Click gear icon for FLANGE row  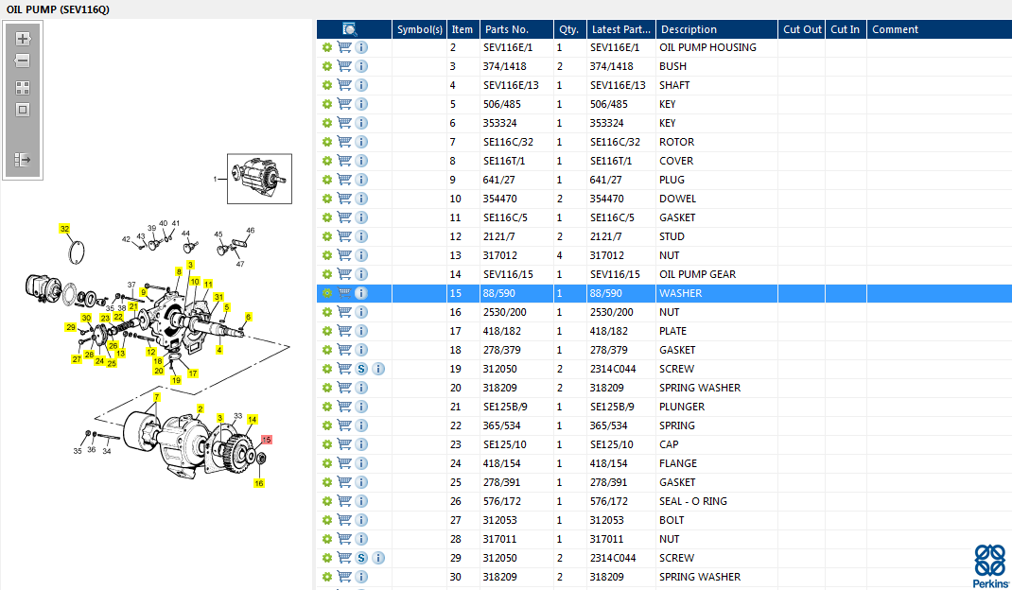click(x=327, y=463)
